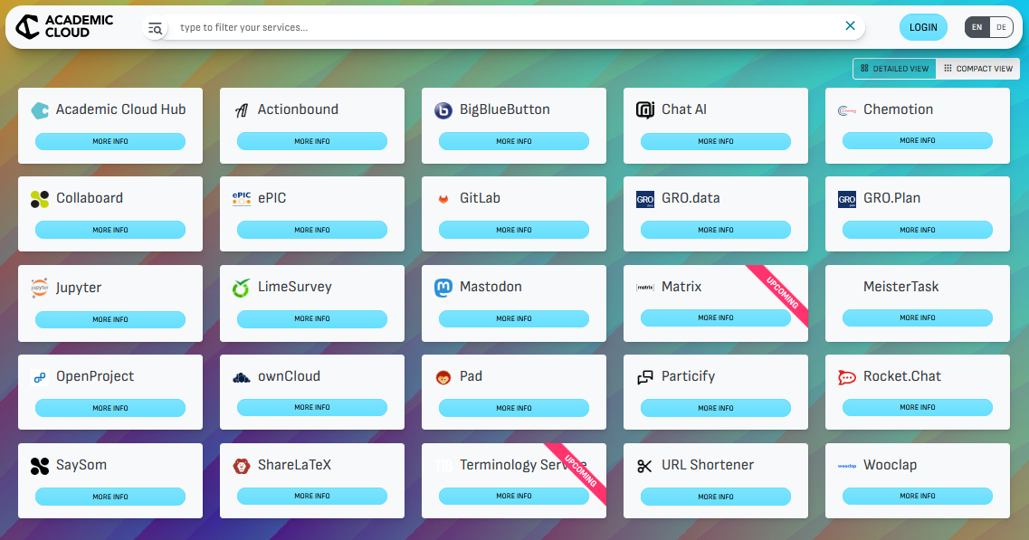
Task: Show More Info for BigBlueButton
Action: (514, 141)
